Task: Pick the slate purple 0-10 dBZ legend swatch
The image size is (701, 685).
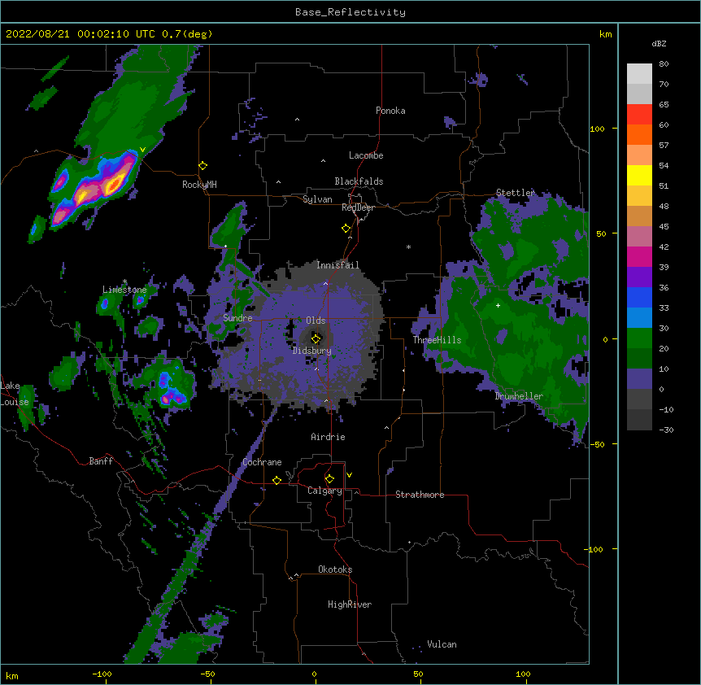Action: tap(639, 379)
